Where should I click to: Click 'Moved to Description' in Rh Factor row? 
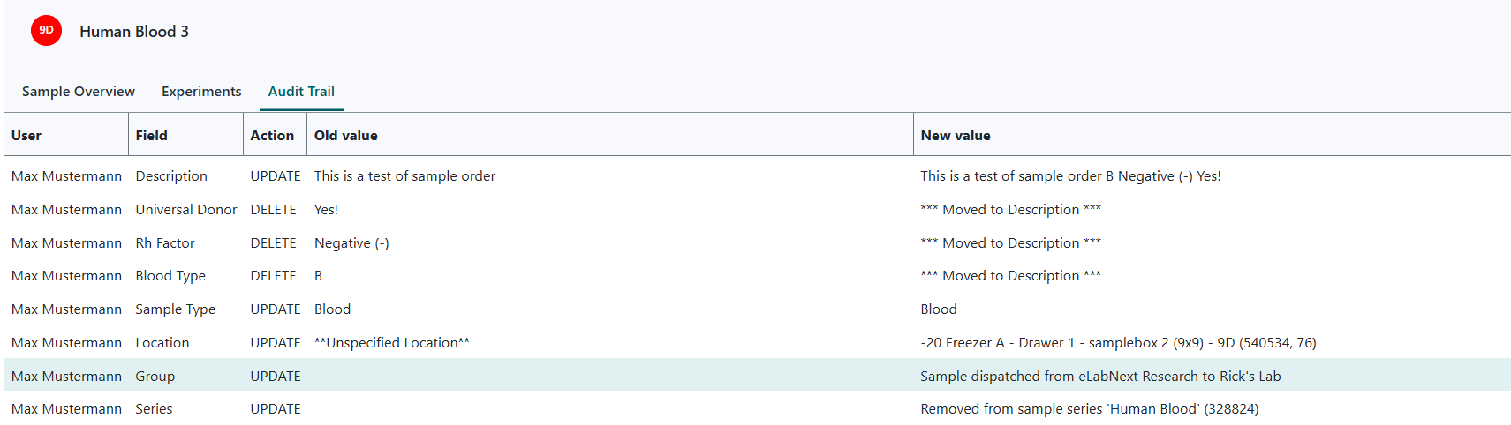coord(1011,243)
